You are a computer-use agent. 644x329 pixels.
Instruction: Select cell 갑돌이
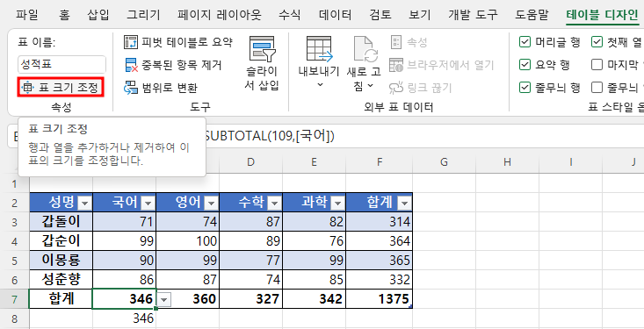coord(62,222)
